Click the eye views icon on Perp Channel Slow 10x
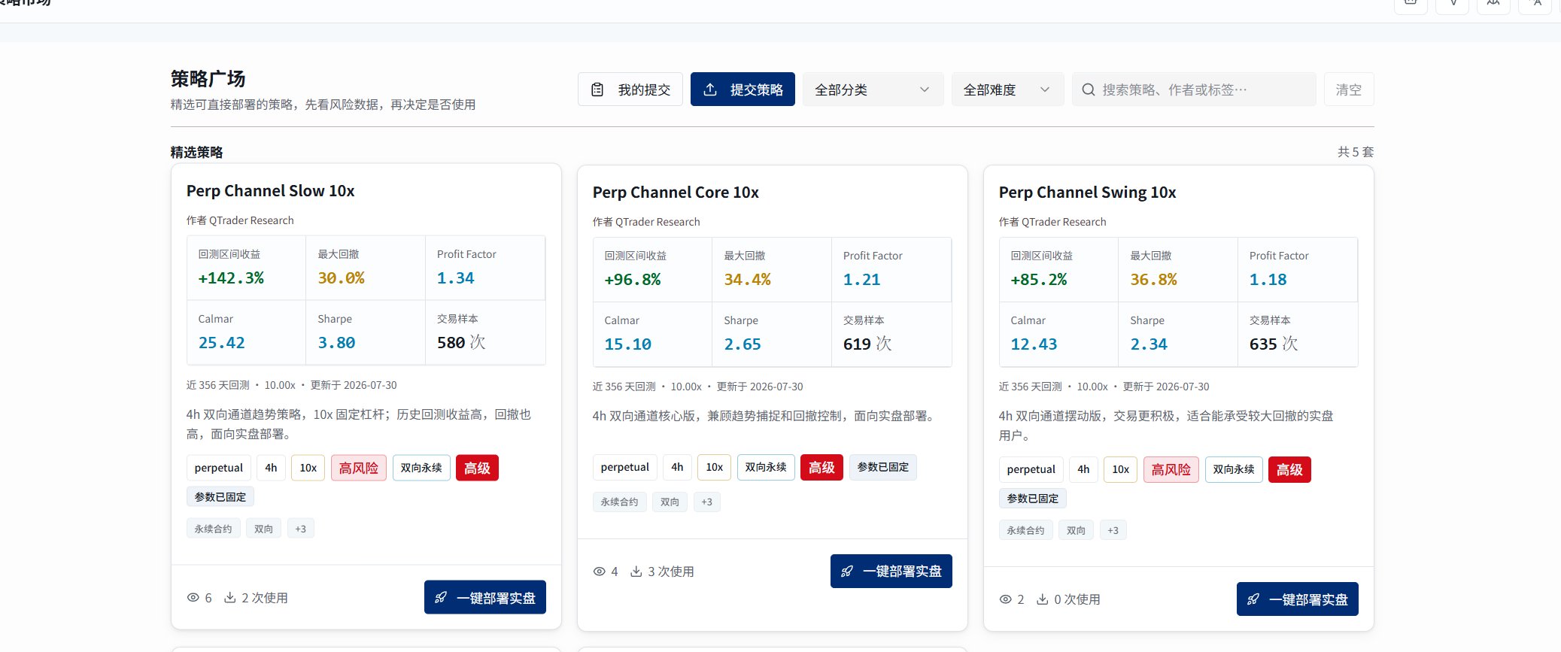 pyautogui.click(x=193, y=598)
